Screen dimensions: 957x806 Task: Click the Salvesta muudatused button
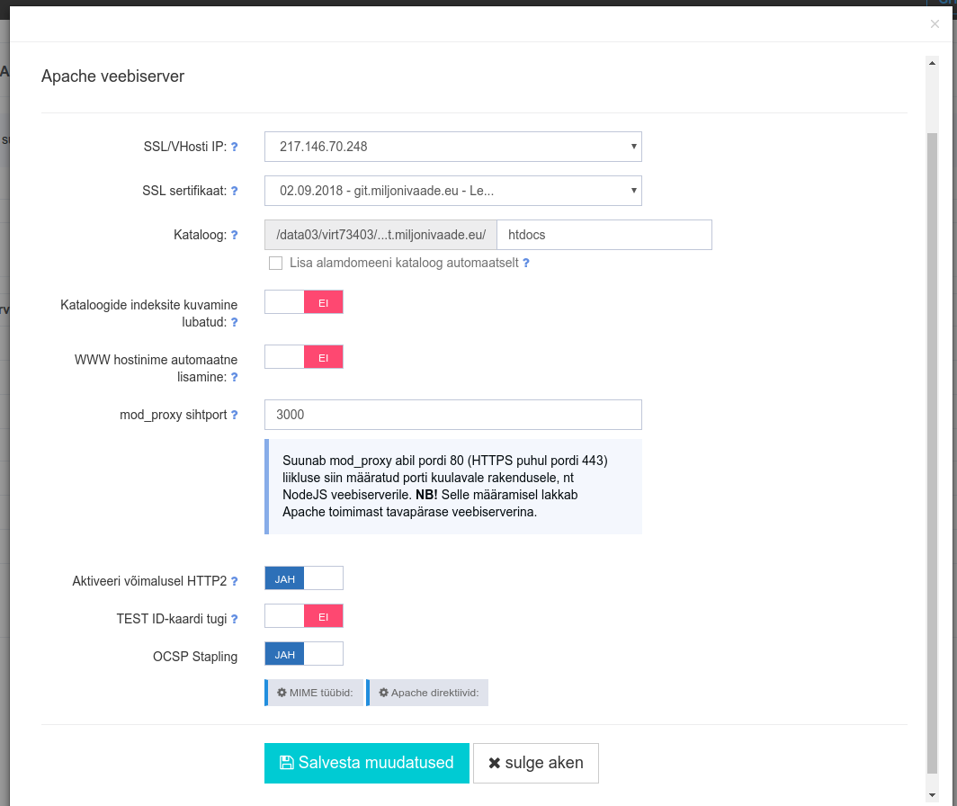367,763
